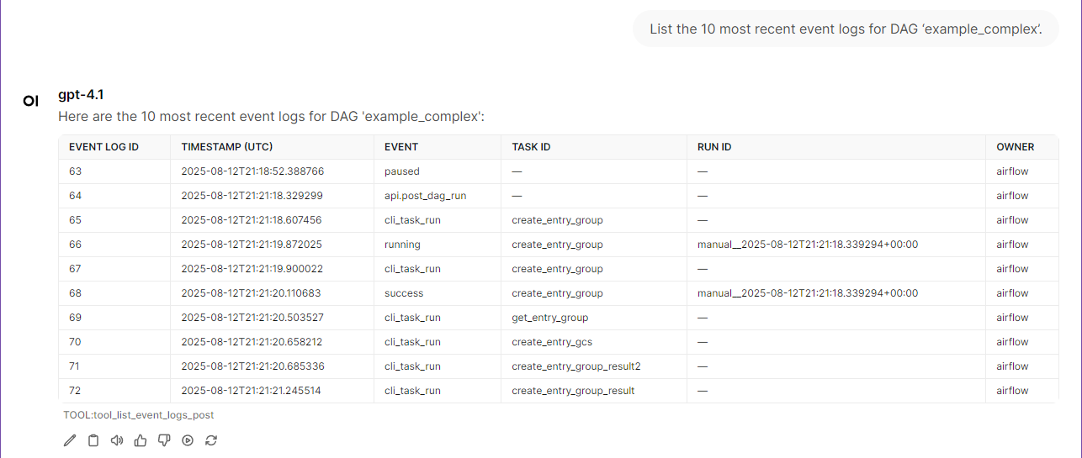Click timestamp 2025-08-12T21:21:20.110683
Screen dimensions: 1082x458
(251, 293)
